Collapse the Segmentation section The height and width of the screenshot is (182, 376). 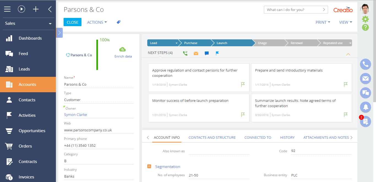[x=149, y=166]
